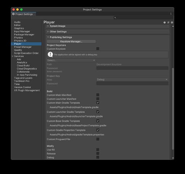Open the Player settings gear menu
The height and width of the screenshot is (174, 185).
coord(172,22)
